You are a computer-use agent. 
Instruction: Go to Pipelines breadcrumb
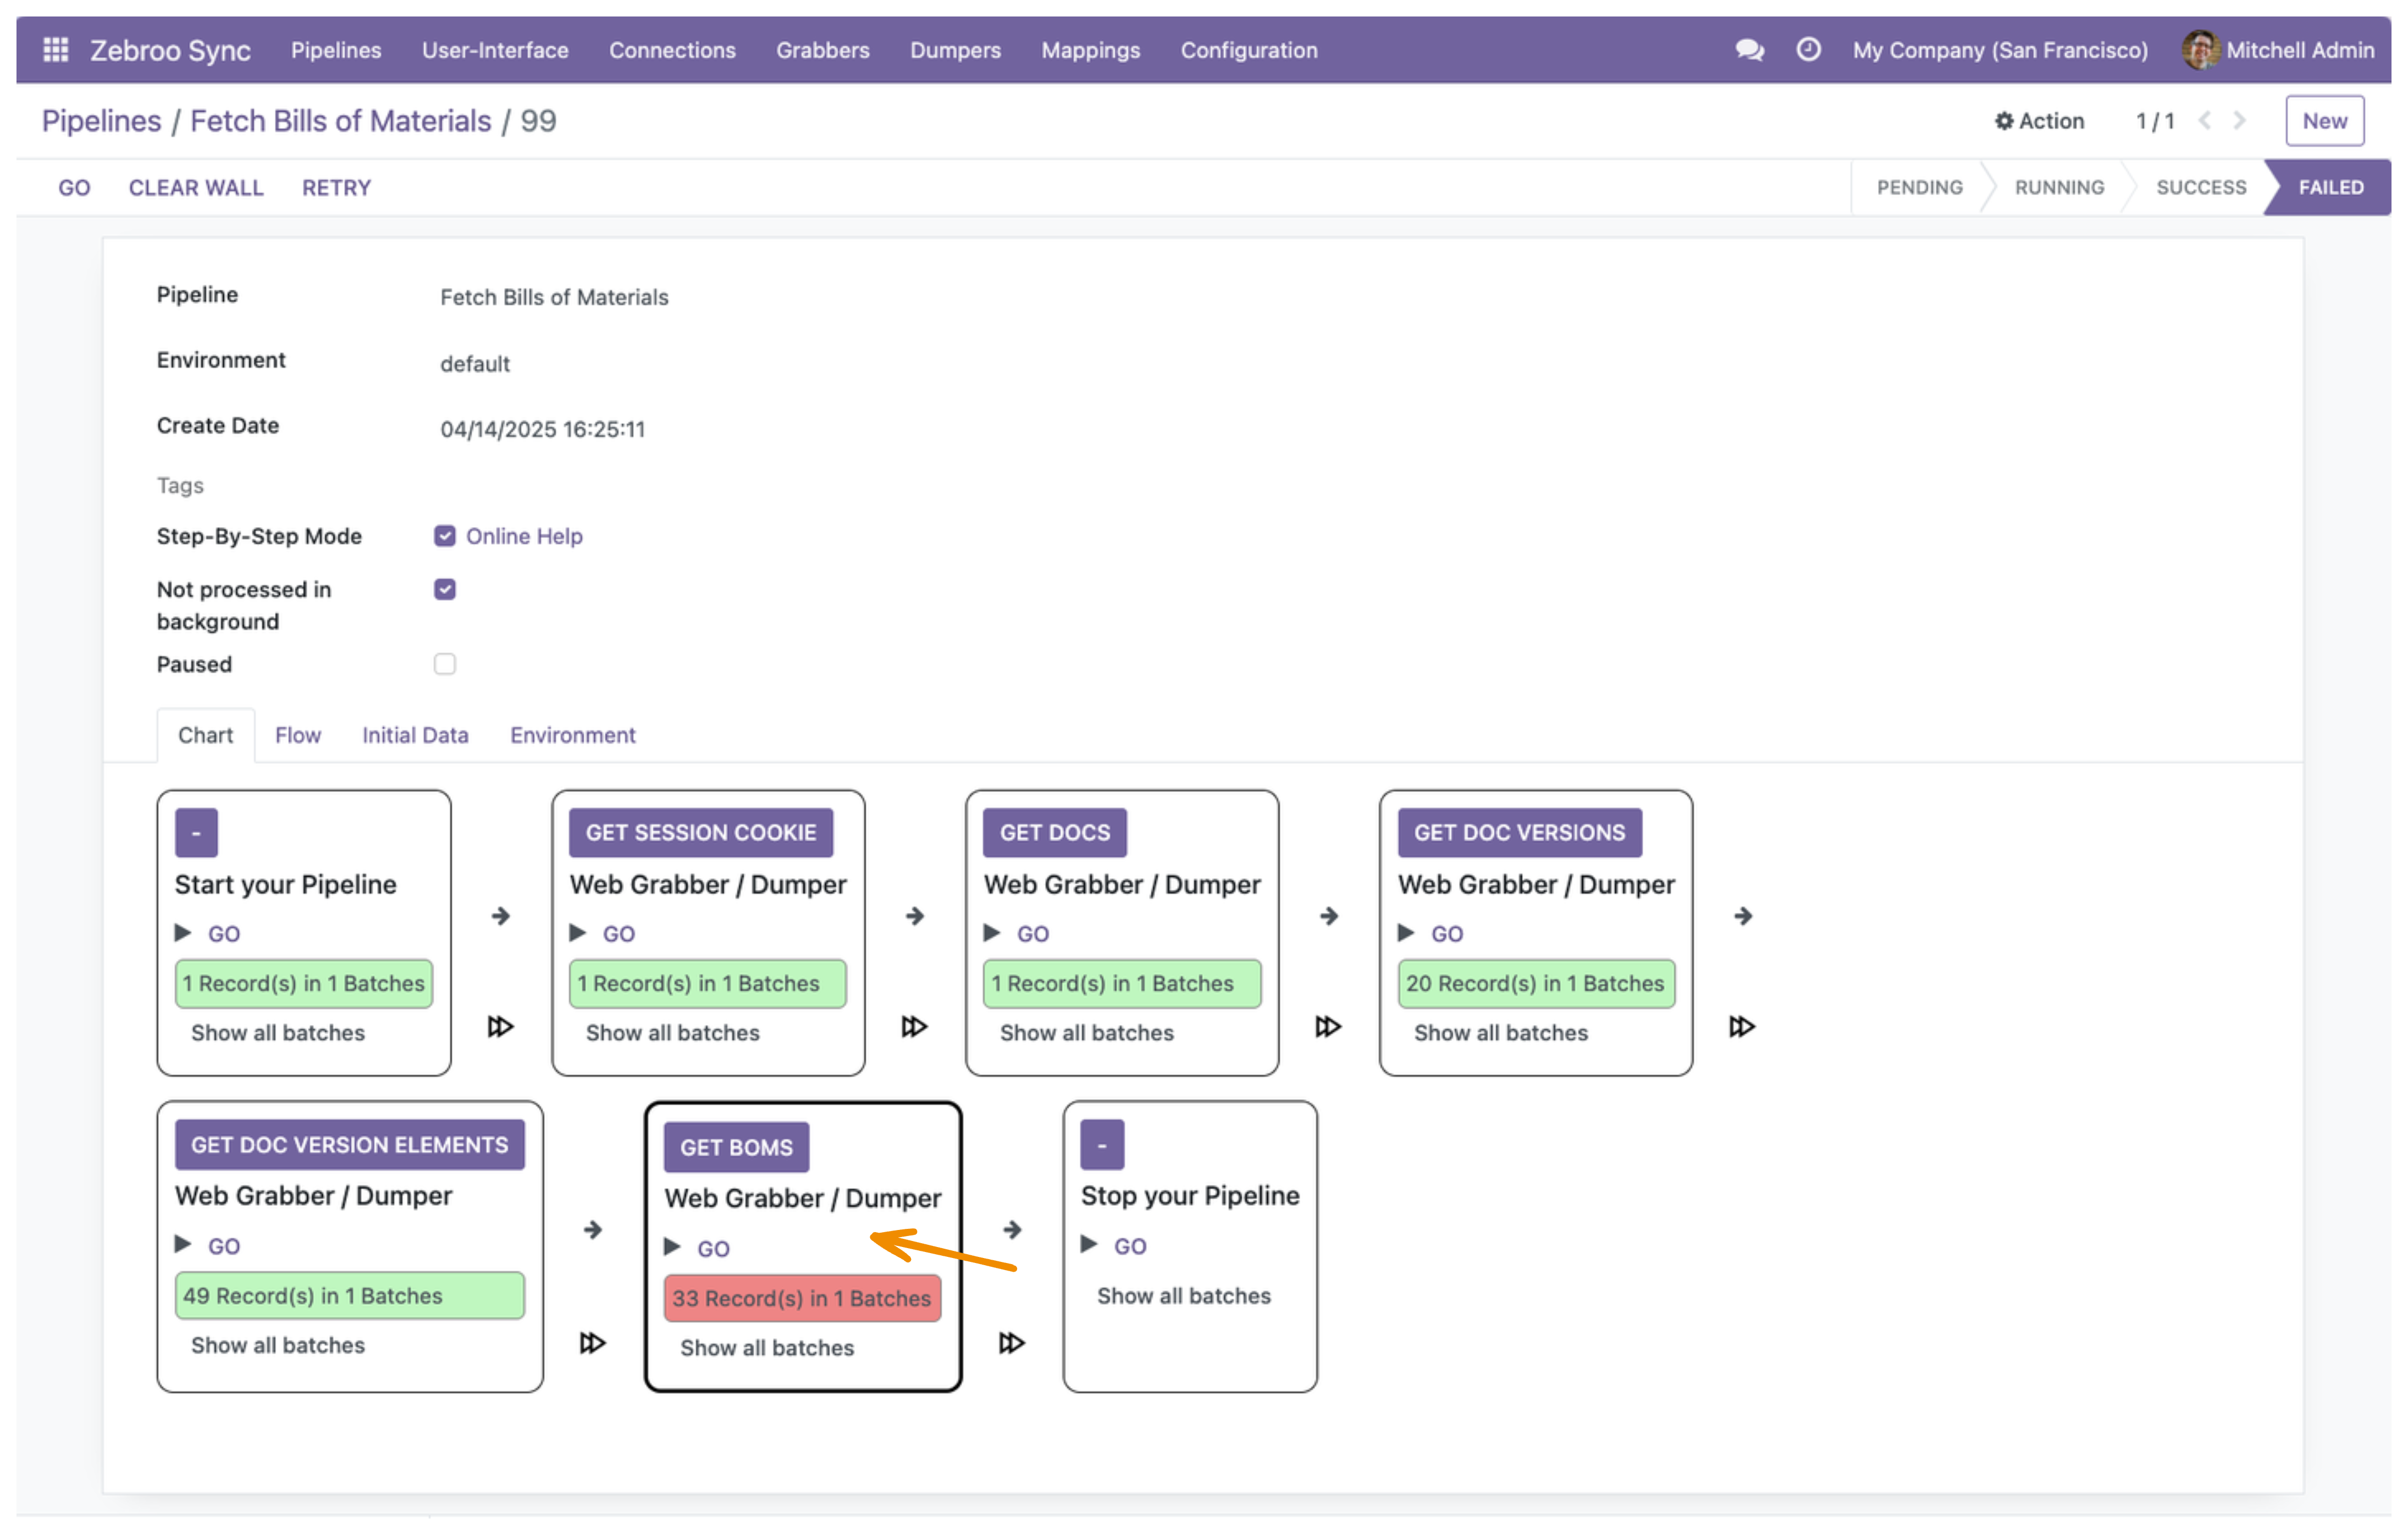click(101, 121)
